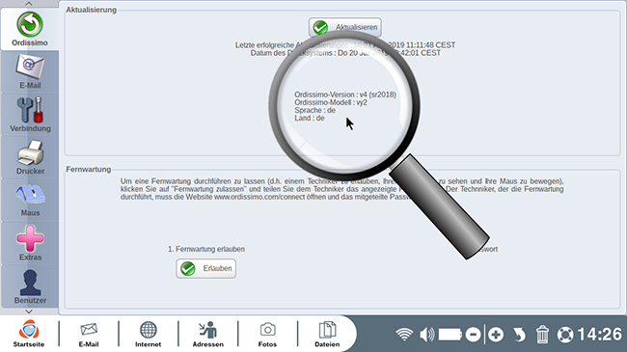Click the 14:26 clock
This screenshot has width=627, height=352.
[x=599, y=335]
